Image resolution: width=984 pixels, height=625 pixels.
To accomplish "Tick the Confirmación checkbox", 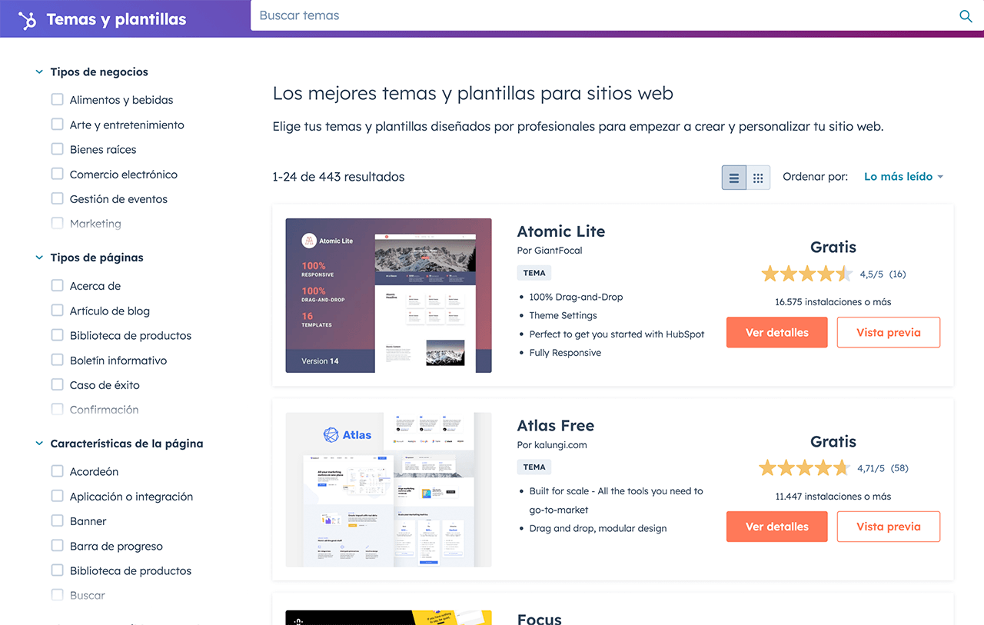I will [57, 409].
